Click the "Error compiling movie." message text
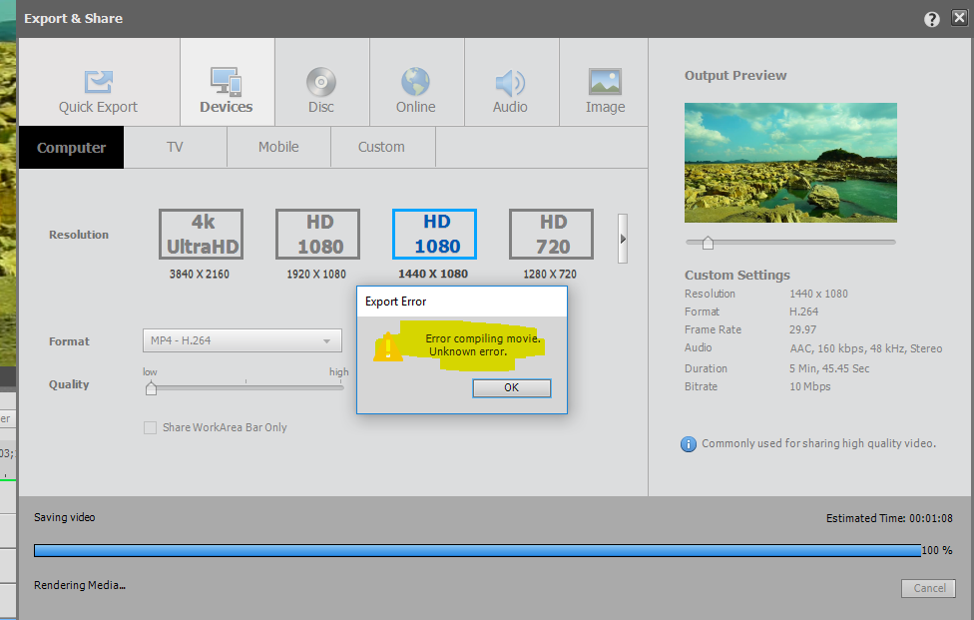Image resolution: width=974 pixels, height=620 pixels. (x=483, y=338)
